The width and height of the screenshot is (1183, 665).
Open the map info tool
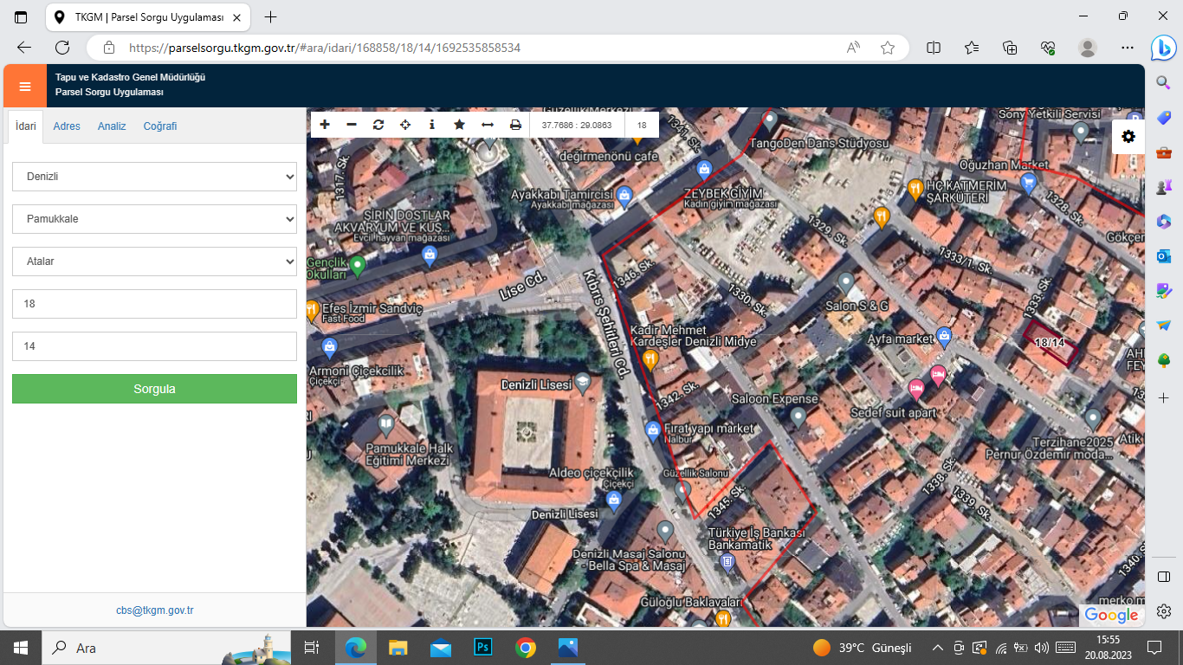tap(432, 125)
